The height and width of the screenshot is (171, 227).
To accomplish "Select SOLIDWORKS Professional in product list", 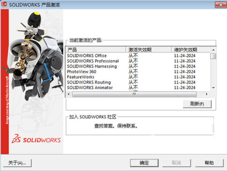I will pyautogui.click(x=93, y=61).
